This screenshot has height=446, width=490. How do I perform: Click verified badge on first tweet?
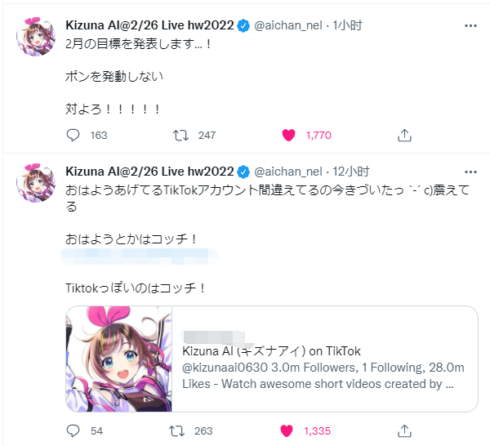pyautogui.click(x=243, y=25)
